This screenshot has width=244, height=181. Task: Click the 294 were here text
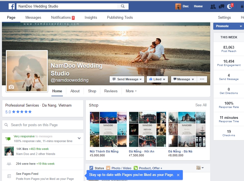[26, 164]
